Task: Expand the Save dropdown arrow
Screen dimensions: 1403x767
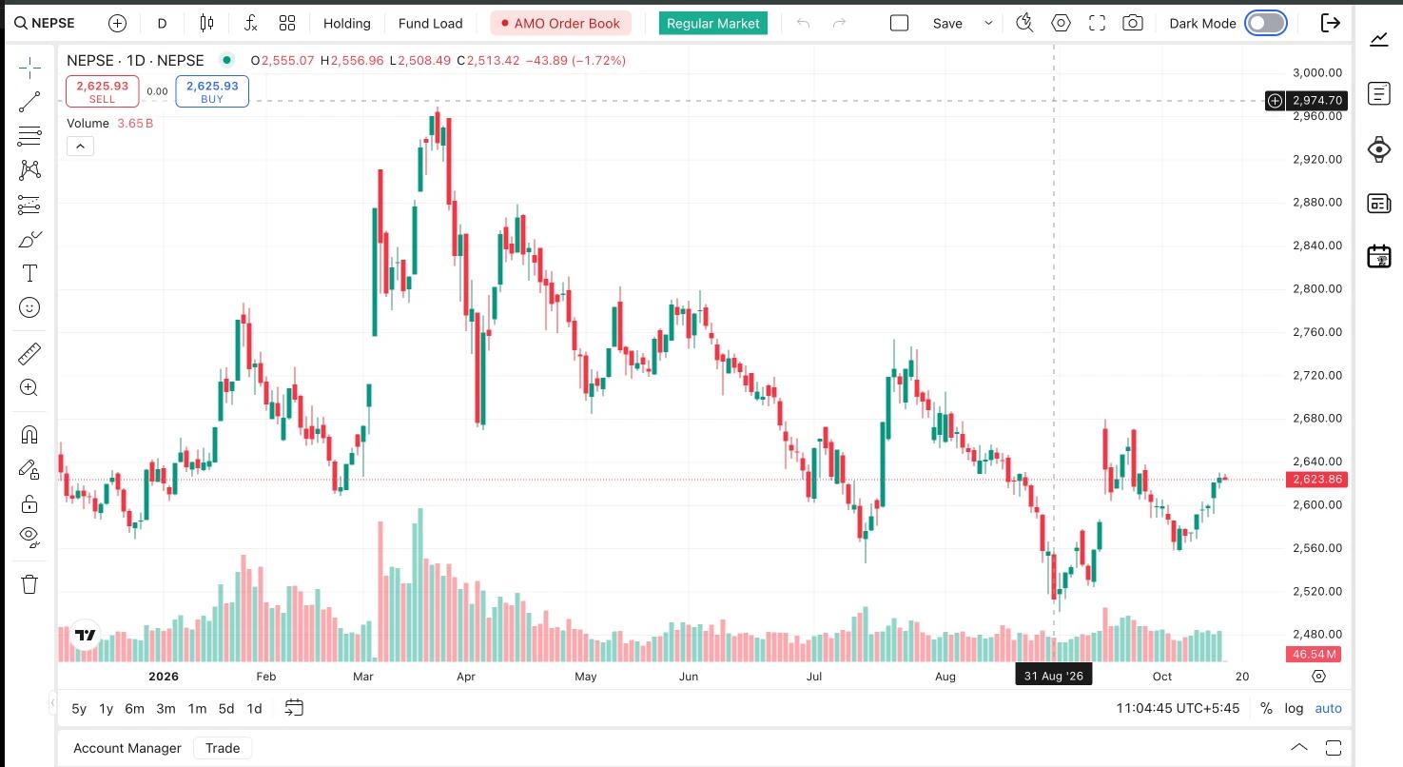Action: click(x=988, y=23)
